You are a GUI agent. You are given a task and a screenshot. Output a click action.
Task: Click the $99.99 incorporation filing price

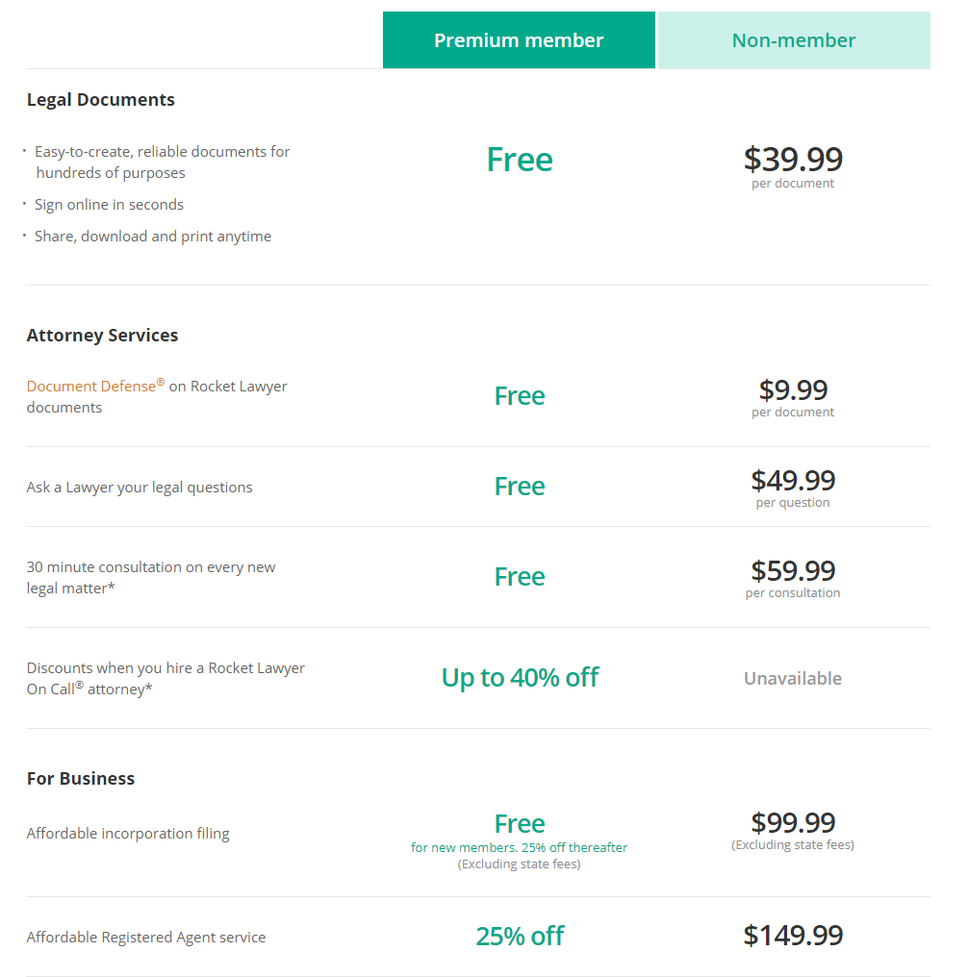(x=793, y=831)
